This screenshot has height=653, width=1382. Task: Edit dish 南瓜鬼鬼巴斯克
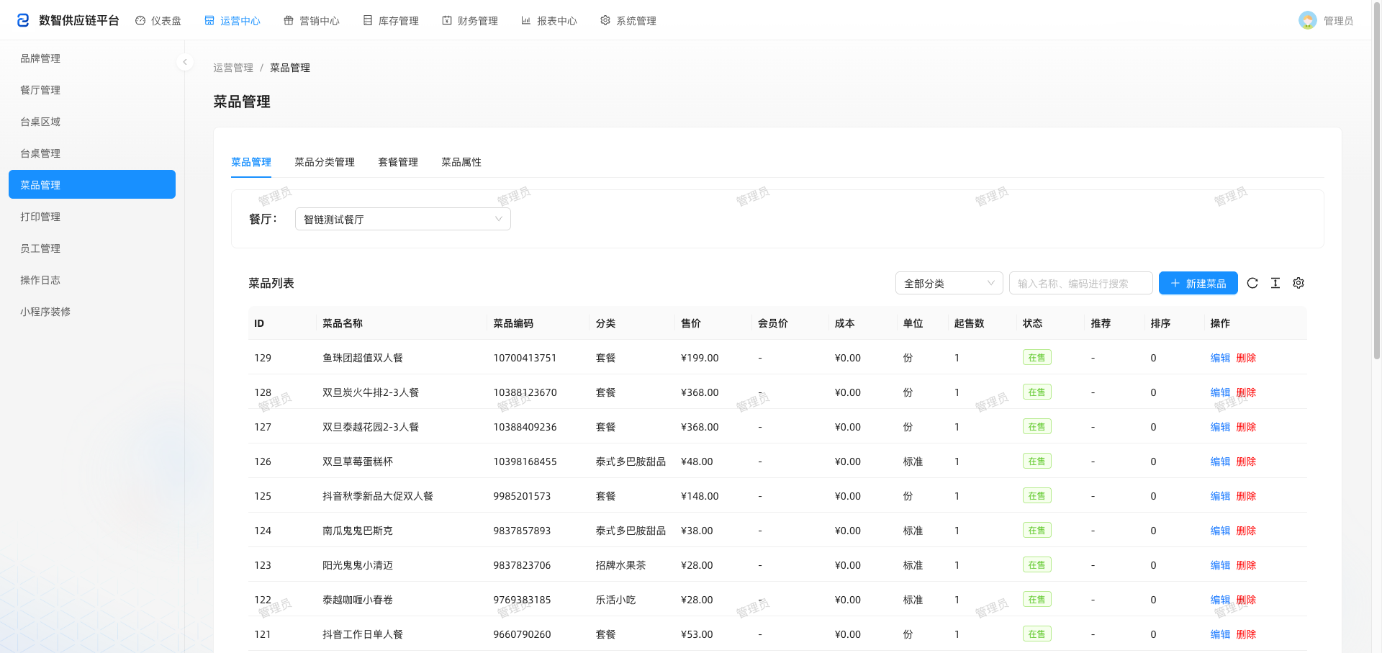(1220, 531)
